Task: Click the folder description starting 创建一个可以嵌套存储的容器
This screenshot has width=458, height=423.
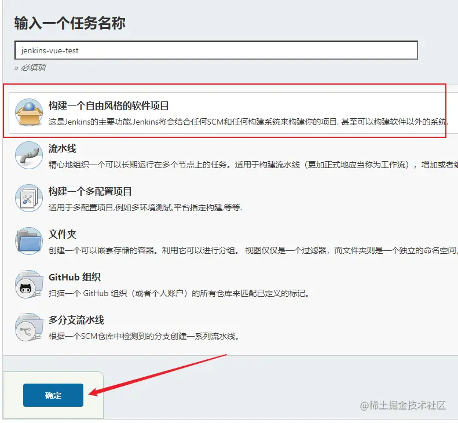Action: coord(253,250)
